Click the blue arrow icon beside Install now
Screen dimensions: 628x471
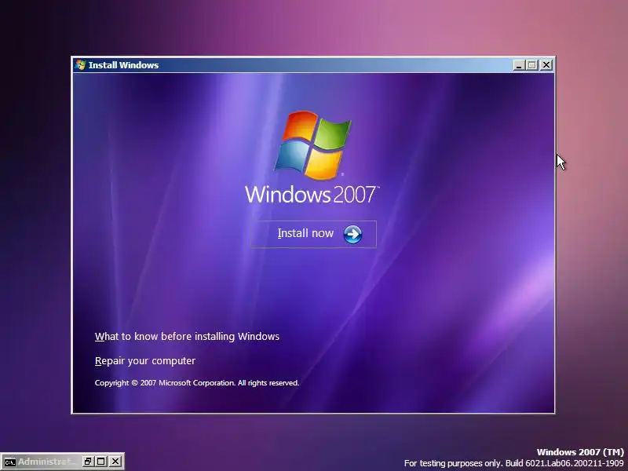coord(352,234)
